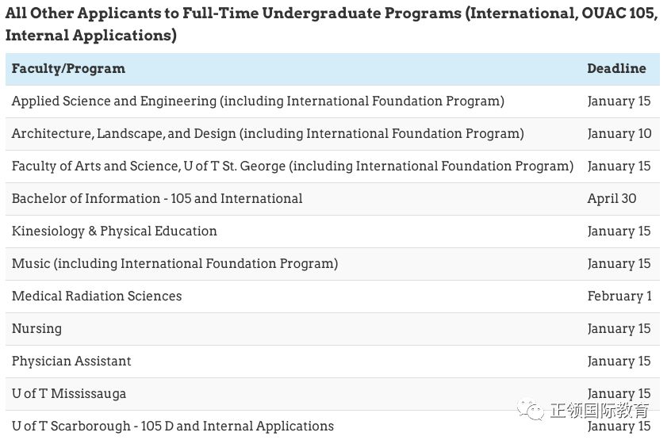
Task: Click the Applied Science and Engineering row
Action: 332,101
